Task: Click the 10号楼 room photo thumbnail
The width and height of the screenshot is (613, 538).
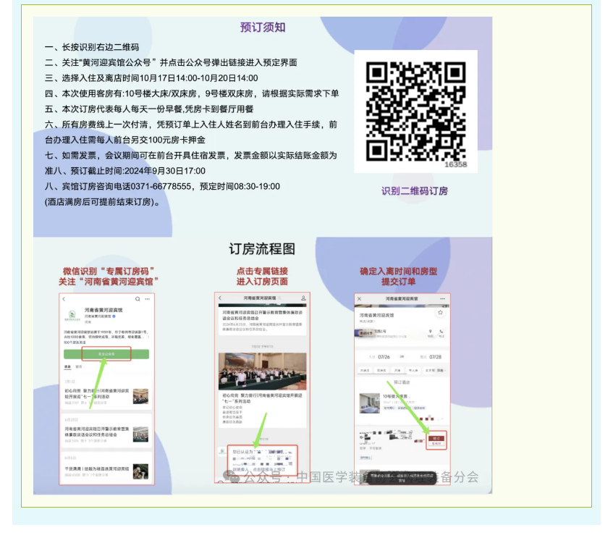Action: click(x=369, y=403)
